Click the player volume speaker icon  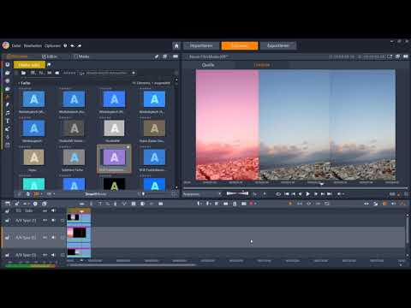pyautogui.click(x=339, y=194)
